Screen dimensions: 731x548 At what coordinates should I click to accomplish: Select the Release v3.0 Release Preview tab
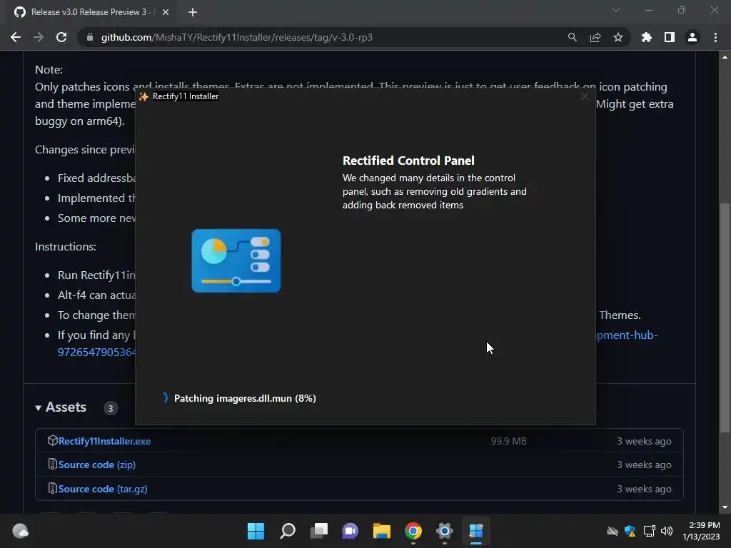point(91,12)
